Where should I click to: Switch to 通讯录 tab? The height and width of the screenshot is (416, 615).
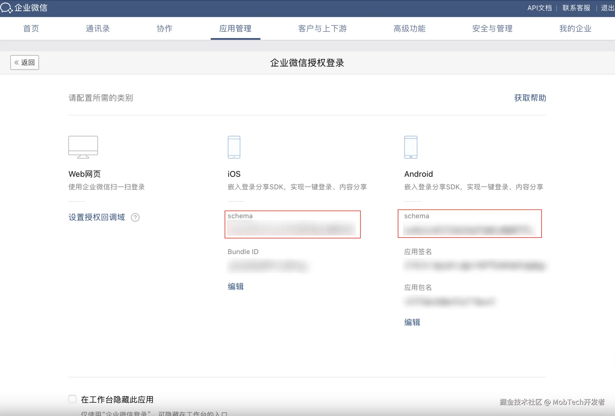point(98,28)
